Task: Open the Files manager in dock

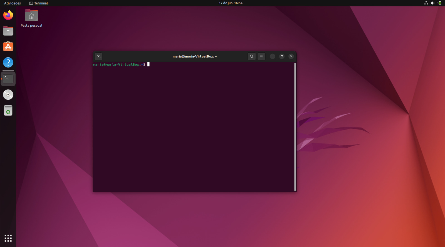Action: tap(8, 31)
